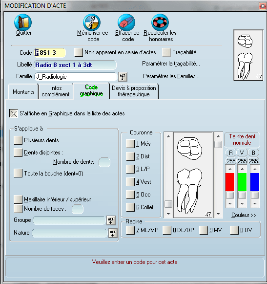Click the tooth 47 preview thumbnail at top right

click(x=248, y=55)
